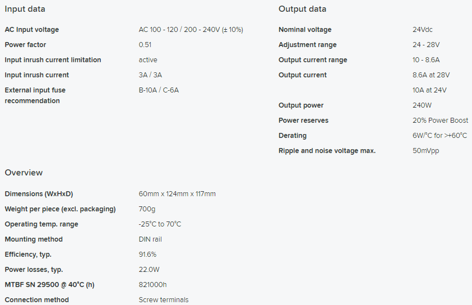
Task: Click the Power factor value 0.51
Action: point(145,45)
